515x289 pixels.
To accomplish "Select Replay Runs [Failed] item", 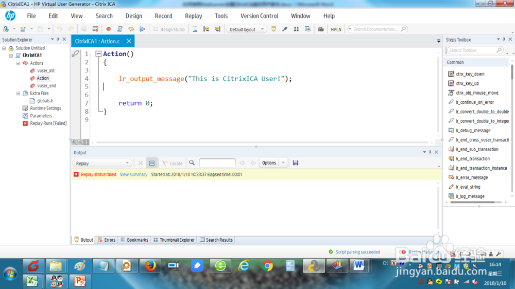I will [48, 123].
